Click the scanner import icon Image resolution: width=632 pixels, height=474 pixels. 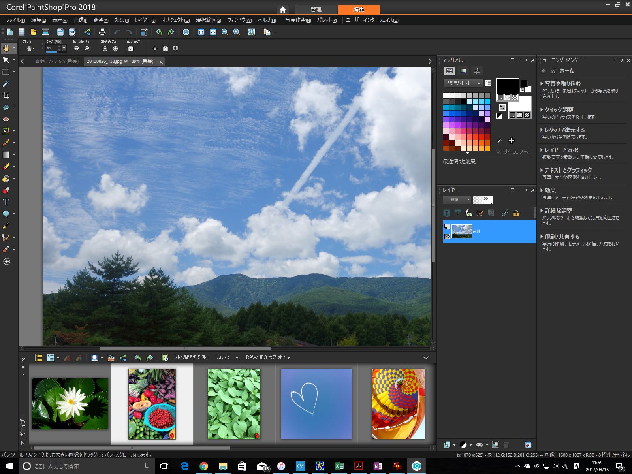45,32
